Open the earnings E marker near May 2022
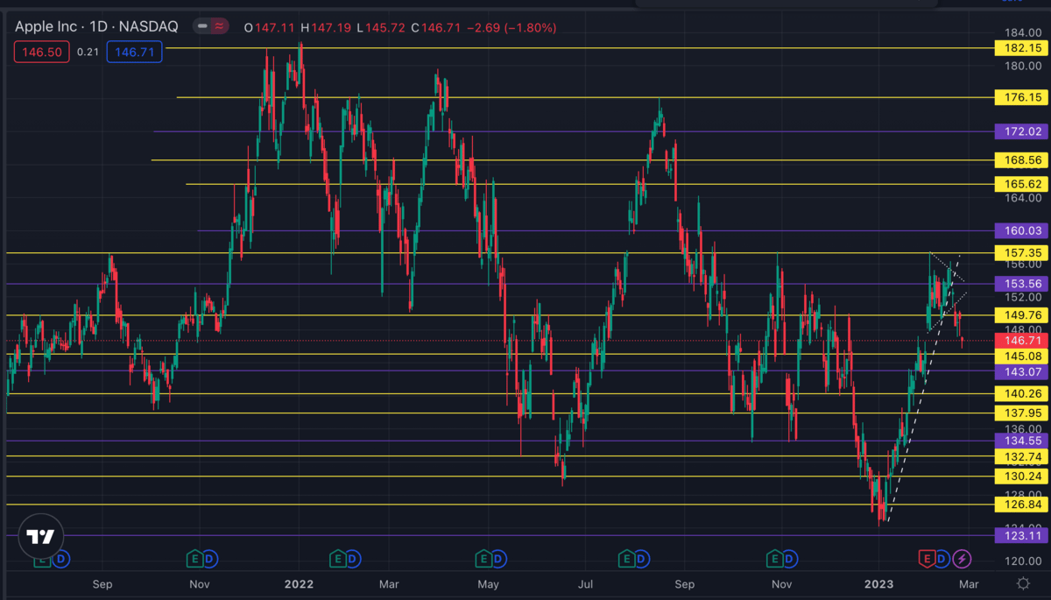 click(x=482, y=558)
